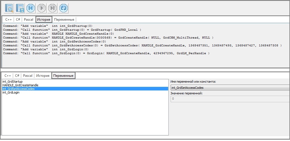Select the Pascal tab in lower panel

point(28,76)
